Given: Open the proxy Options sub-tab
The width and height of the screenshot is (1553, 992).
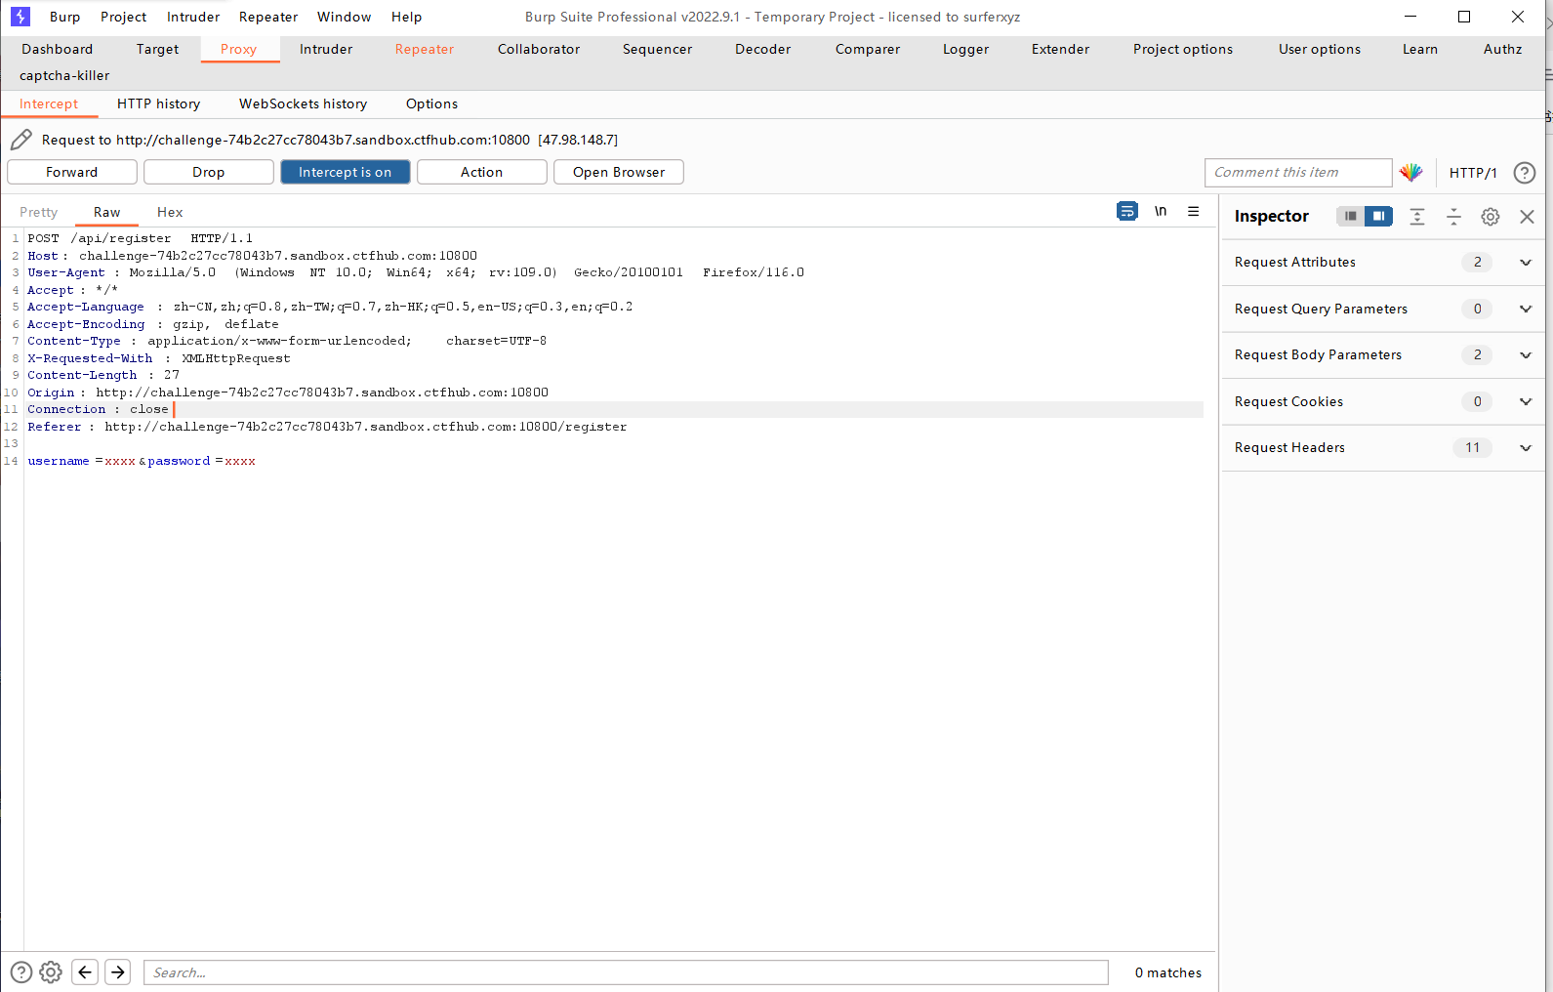Looking at the screenshot, I should point(432,103).
